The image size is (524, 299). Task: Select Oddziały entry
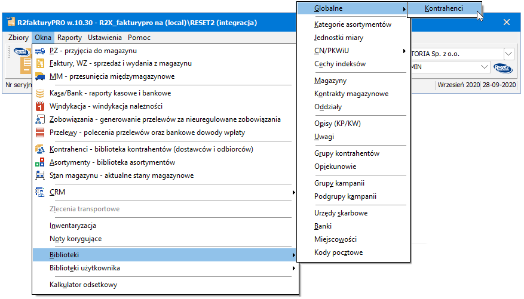353,107
